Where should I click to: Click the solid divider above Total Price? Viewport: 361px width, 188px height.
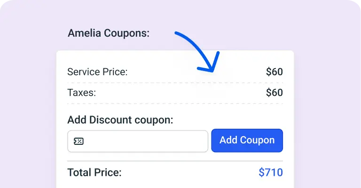(x=175, y=161)
